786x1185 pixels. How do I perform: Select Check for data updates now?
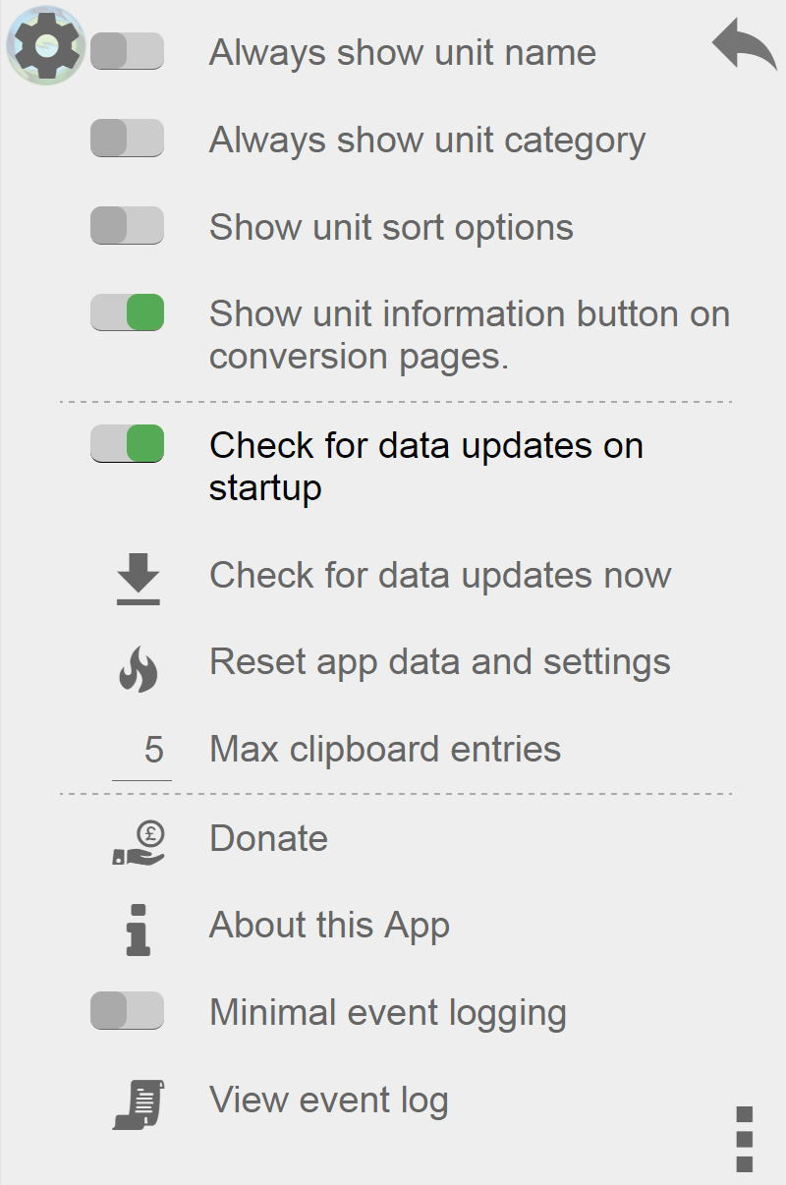coord(440,575)
